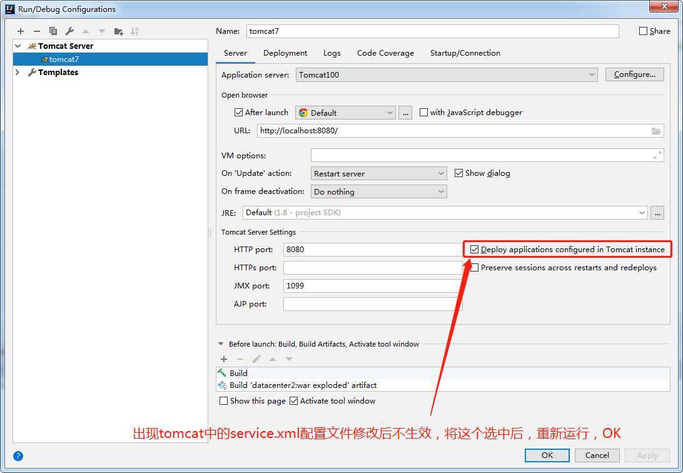Collapse the Tomcat Server tree node
The height and width of the screenshot is (473, 683).
click(x=18, y=46)
